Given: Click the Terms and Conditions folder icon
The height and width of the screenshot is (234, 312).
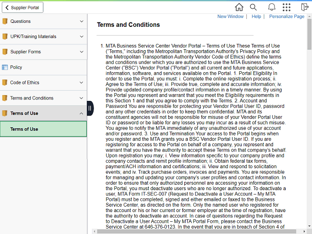Looking at the screenshot, I should coord(5,98).
